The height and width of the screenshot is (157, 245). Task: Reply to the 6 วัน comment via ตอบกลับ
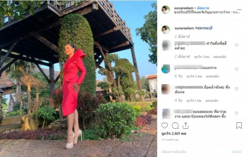point(212,76)
